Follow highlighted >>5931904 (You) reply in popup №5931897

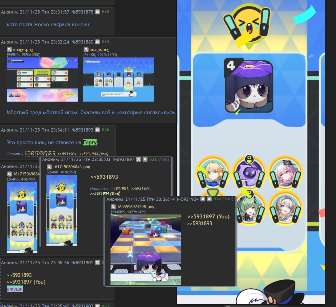point(105,194)
